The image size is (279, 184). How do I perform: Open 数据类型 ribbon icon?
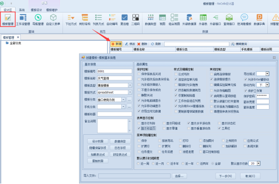(151, 20)
